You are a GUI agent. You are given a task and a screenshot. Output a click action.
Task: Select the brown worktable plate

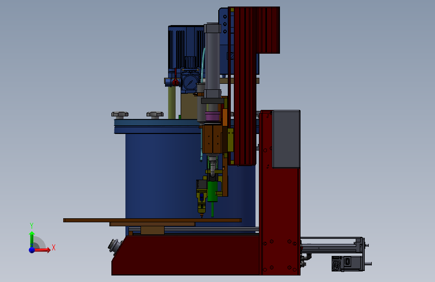tap(153, 220)
